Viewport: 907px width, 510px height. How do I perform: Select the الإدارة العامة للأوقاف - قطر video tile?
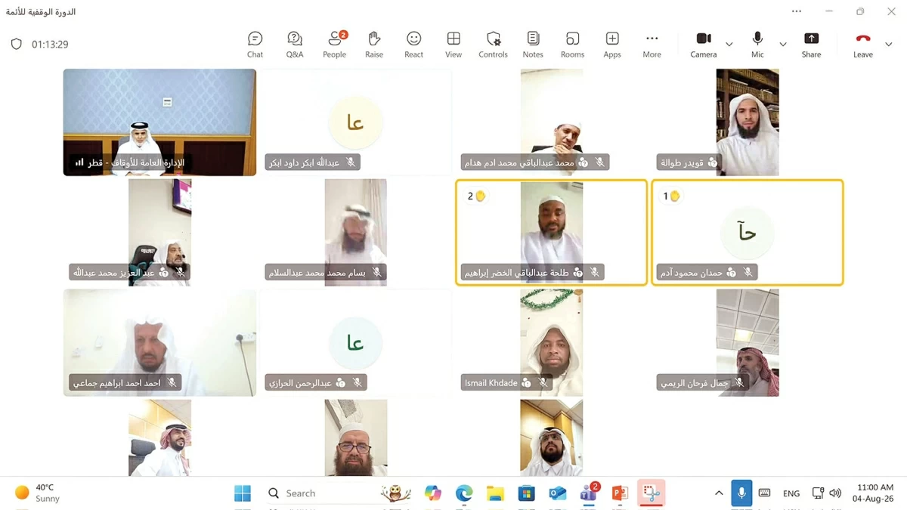(159, 122)
